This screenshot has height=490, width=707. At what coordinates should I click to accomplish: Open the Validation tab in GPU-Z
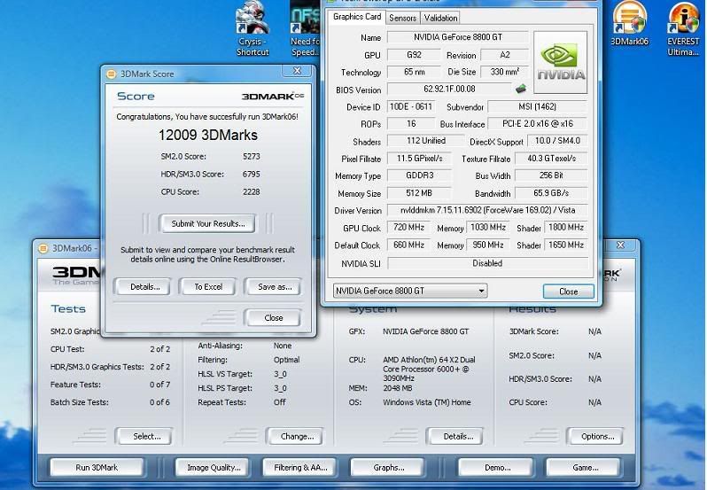pyautogui.click(x=440, y=18)
